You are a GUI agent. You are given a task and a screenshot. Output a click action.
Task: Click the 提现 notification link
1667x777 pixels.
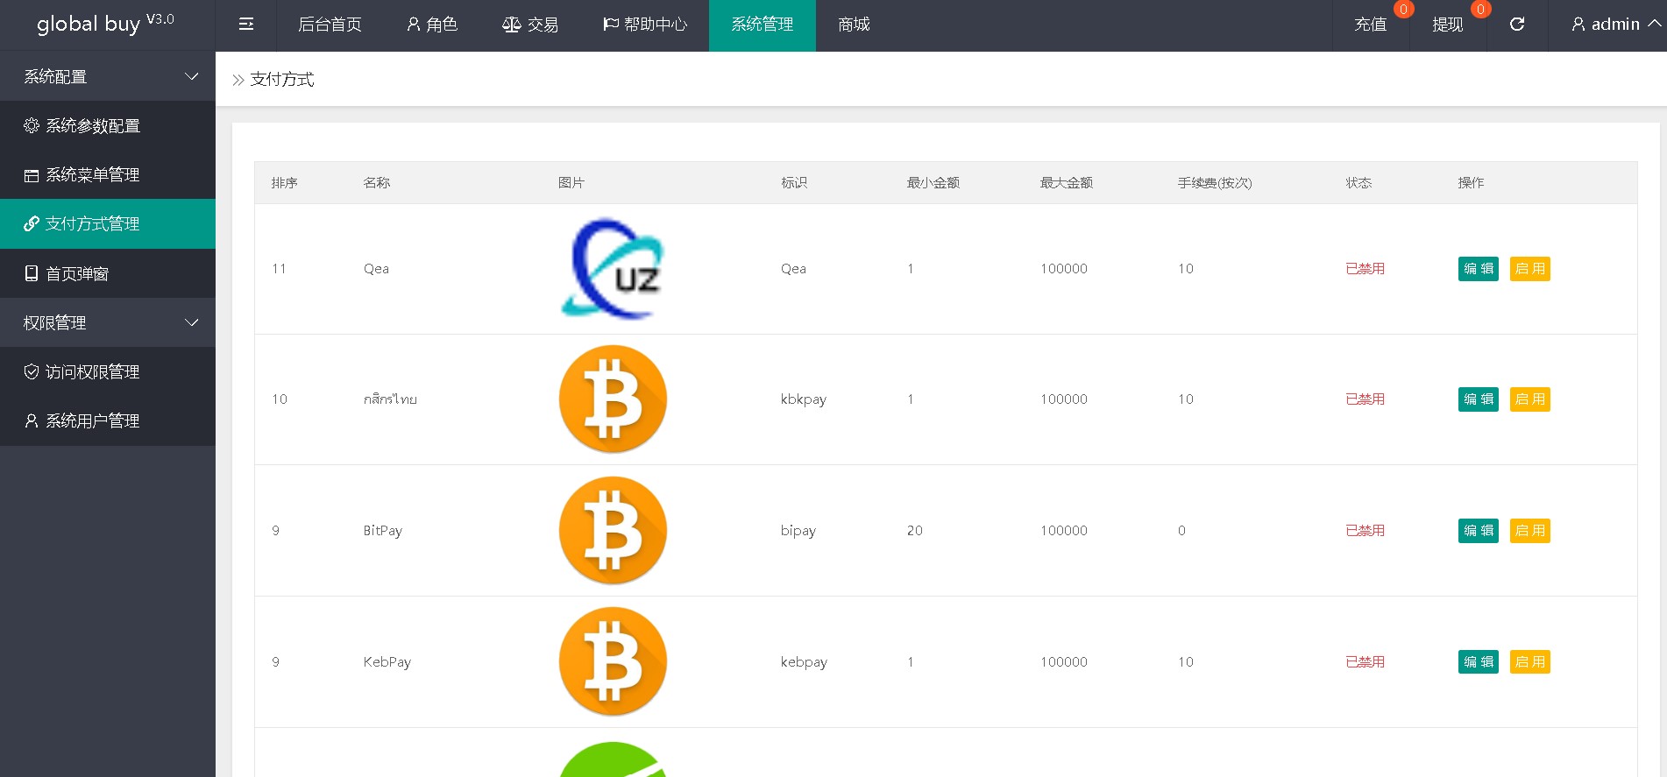pos(1448,25)
